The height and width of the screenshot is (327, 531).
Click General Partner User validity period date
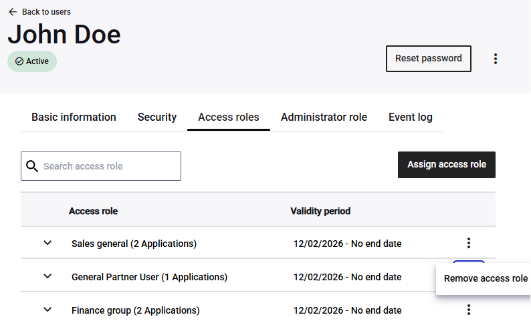348,277
